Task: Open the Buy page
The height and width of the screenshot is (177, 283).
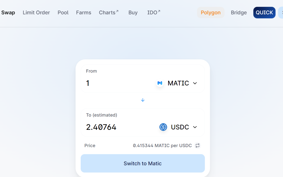Action: click(x=133, y=13)
